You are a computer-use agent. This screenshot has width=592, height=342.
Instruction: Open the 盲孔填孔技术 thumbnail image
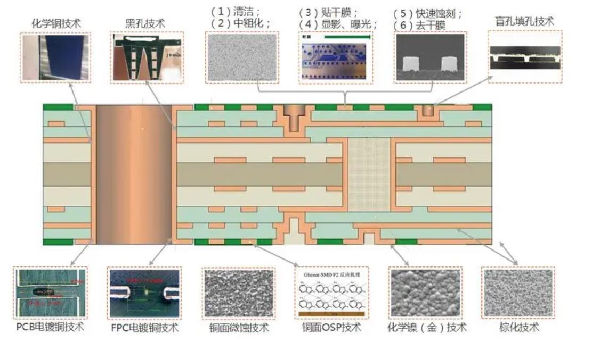point(525,56)
